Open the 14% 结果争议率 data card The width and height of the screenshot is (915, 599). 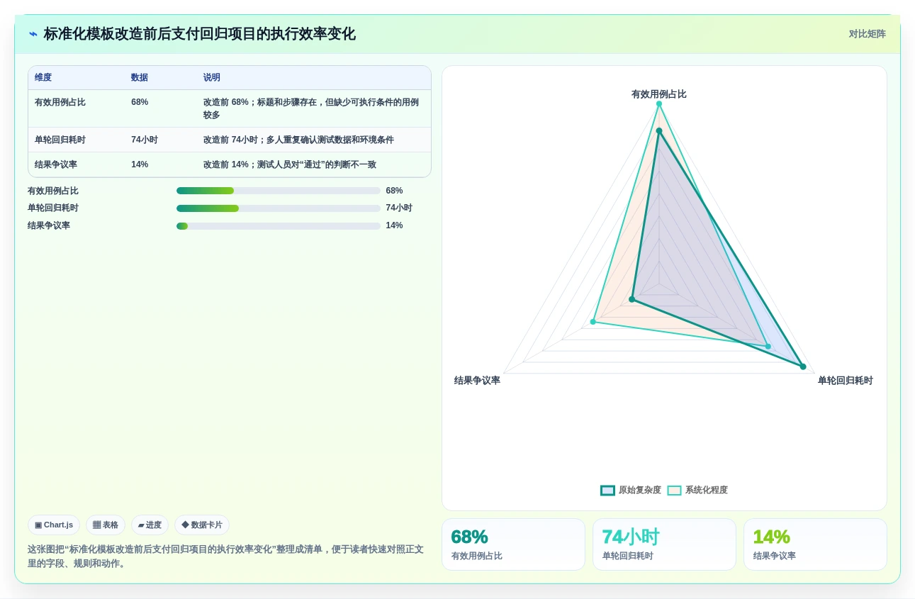point(815,544)
